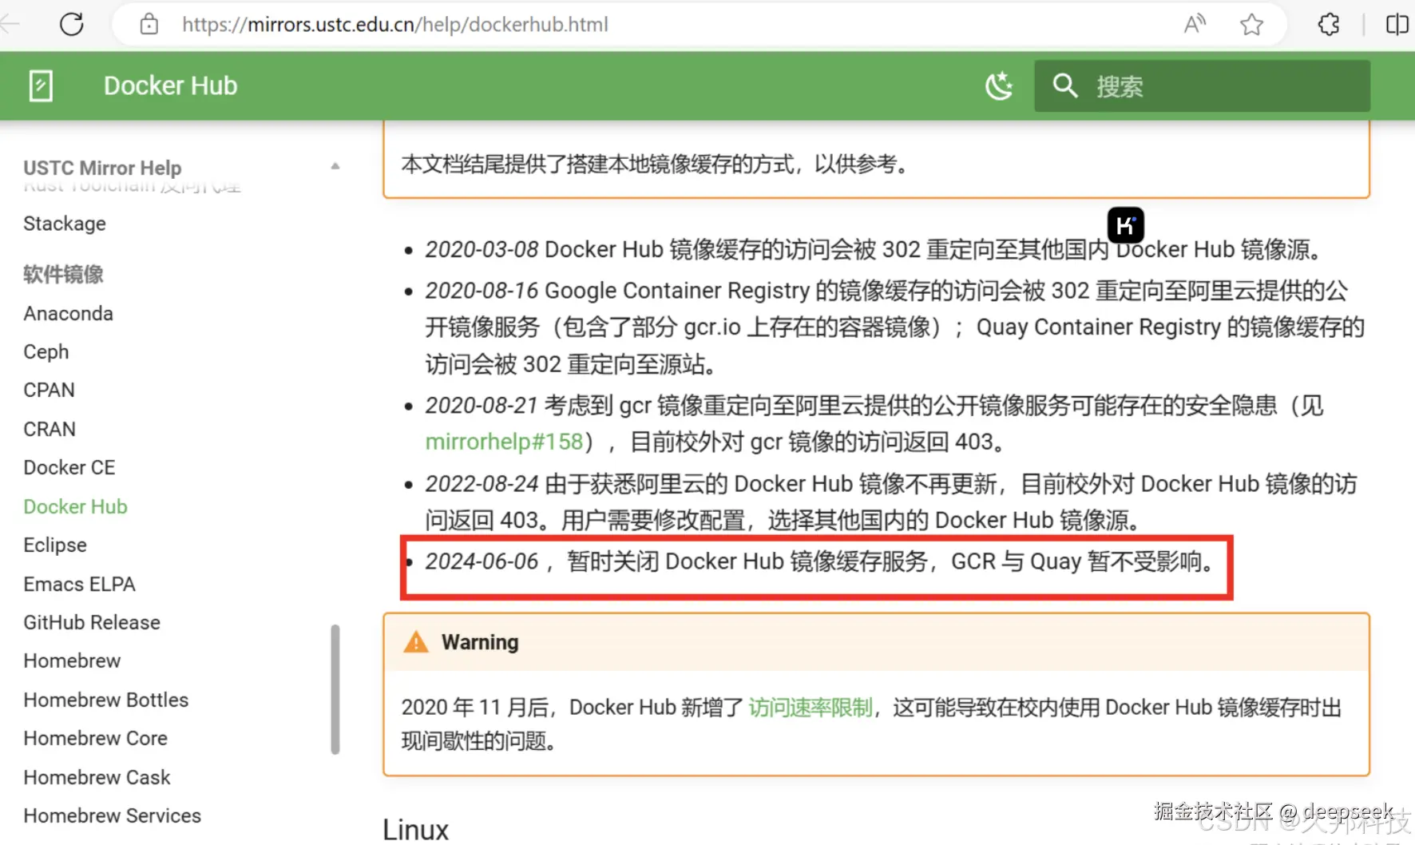Click the 2020-08-16 date entry
The height and width of the screenshot is (845, 1415).
(482, 291)
